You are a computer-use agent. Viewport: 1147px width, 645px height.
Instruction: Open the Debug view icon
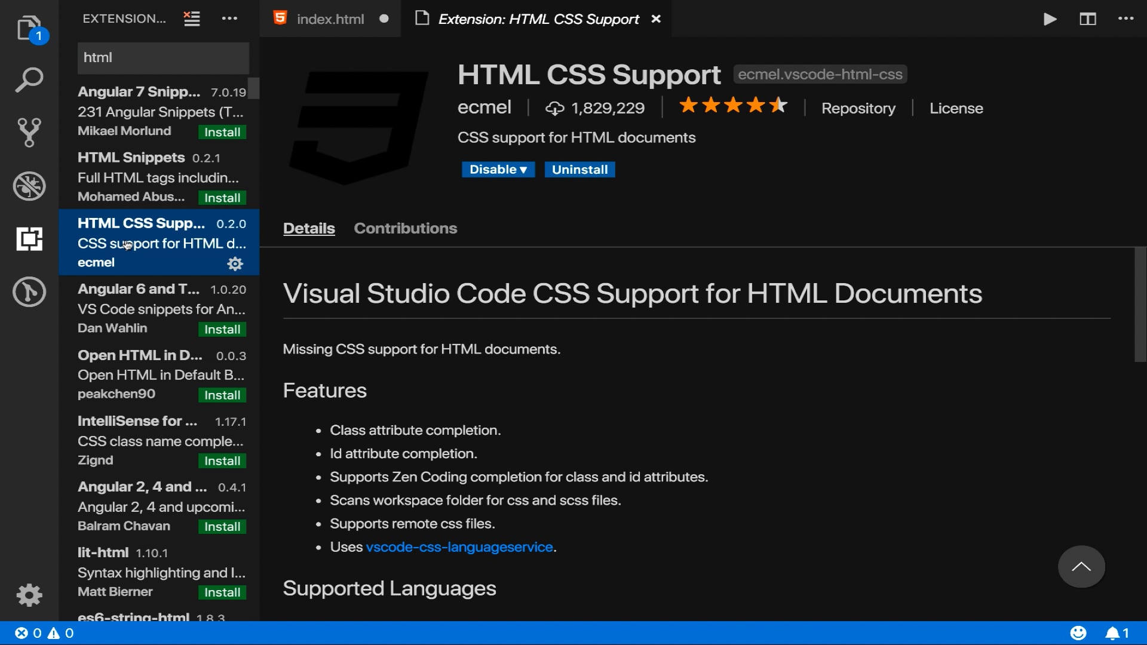29,186
